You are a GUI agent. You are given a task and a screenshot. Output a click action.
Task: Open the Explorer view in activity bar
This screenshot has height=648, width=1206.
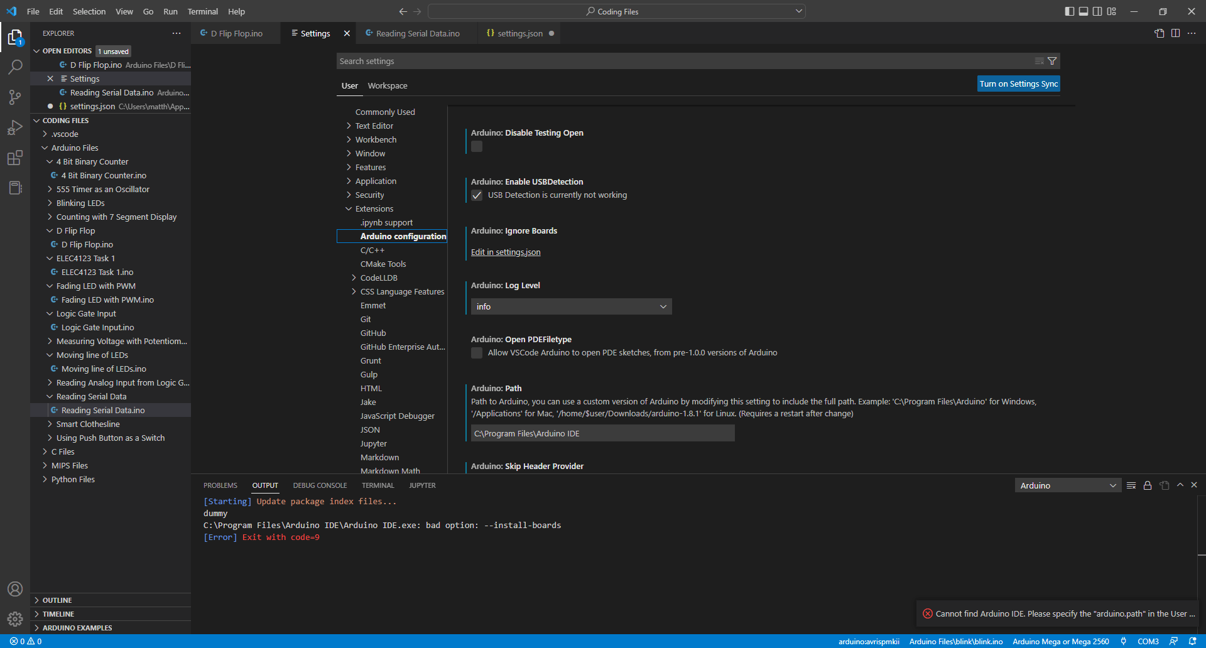15,38
